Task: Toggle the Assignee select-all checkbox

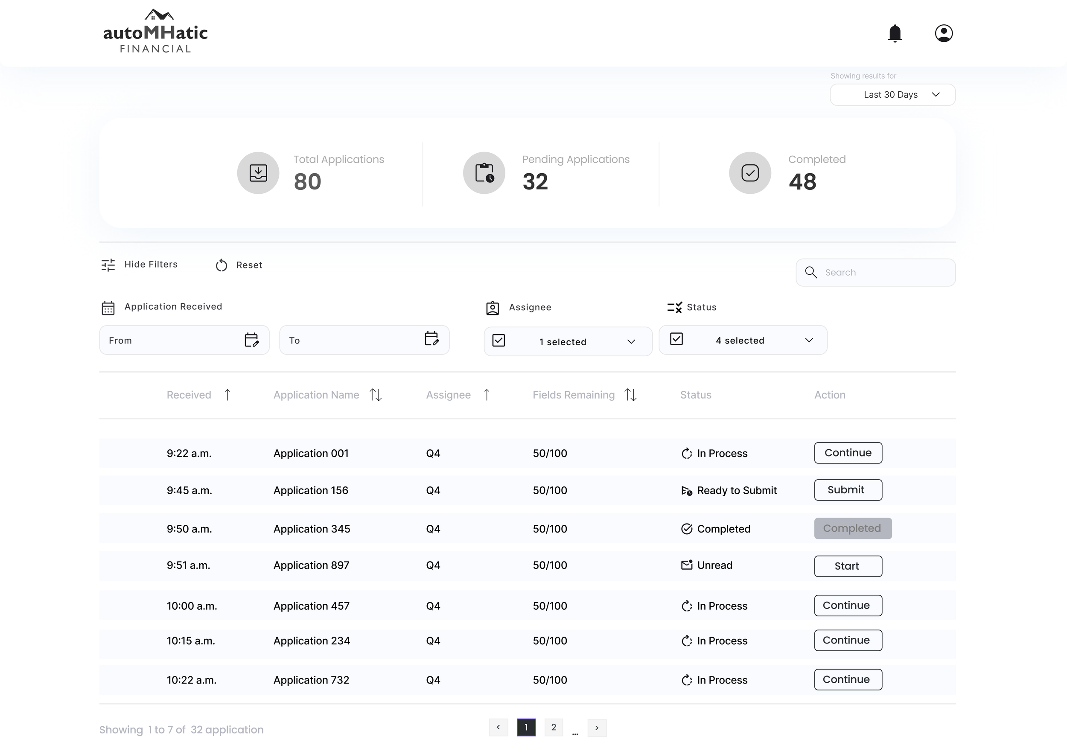Action: (x=499, y=341)
